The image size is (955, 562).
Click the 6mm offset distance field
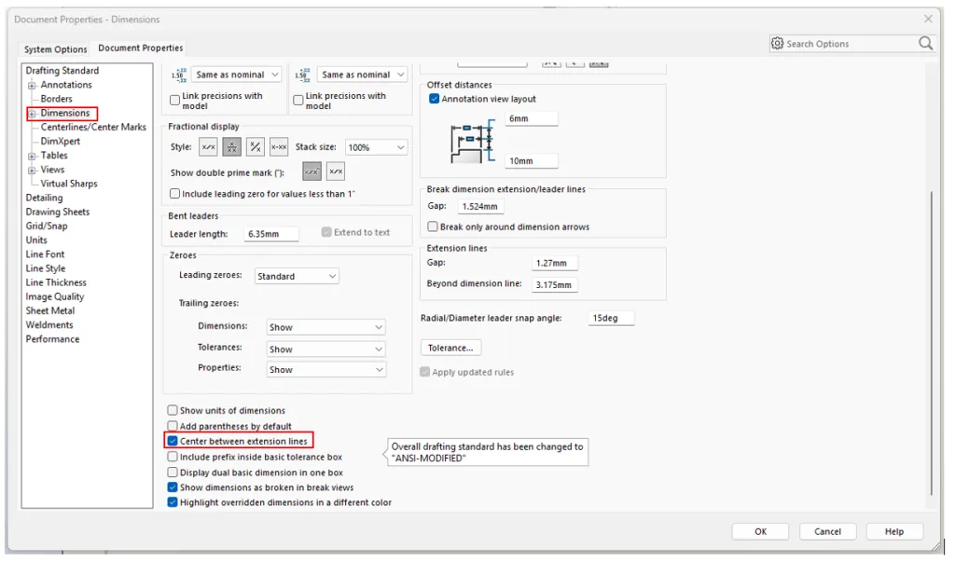coord(532,118)
